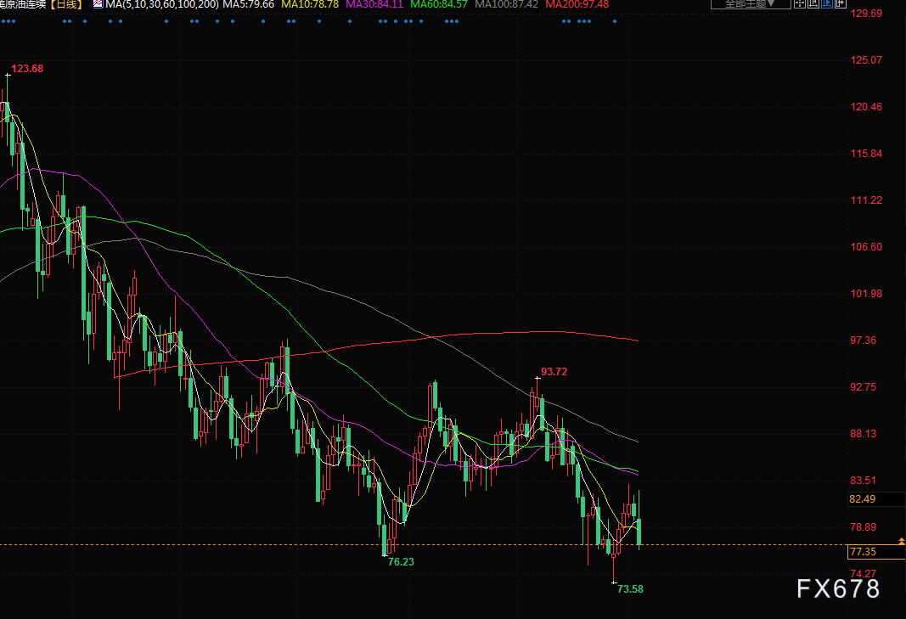
Task: Select the MA5:79.66 white moving average label
Action: (250, 5)
